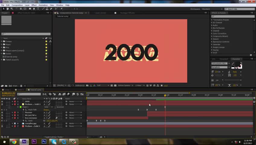Select the Roto Brush tool
Image resolution: width=256 pixels, height=145 pixels.
tap(56, 9)
